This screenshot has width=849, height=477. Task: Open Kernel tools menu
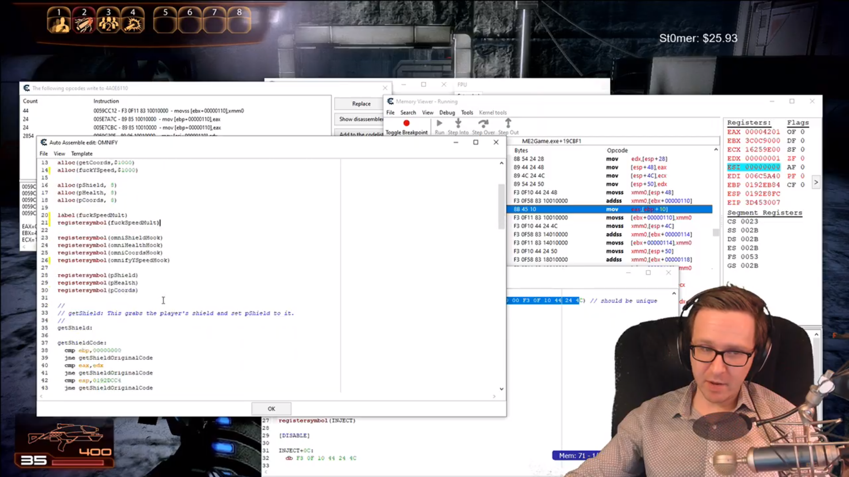(x=493, y=113)
